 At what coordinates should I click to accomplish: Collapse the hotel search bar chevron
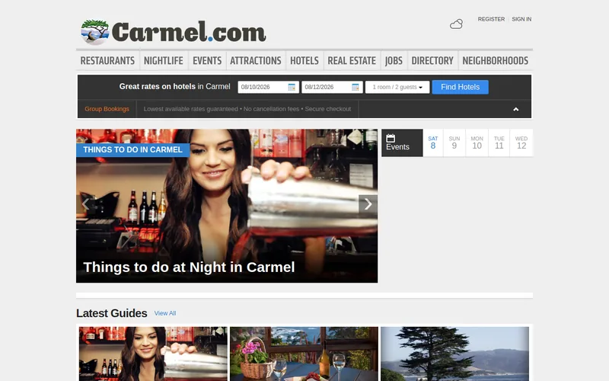[516, 109]
